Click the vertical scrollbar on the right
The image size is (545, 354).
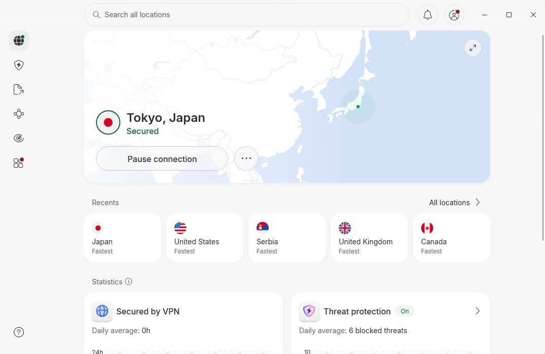coord(543,137)
